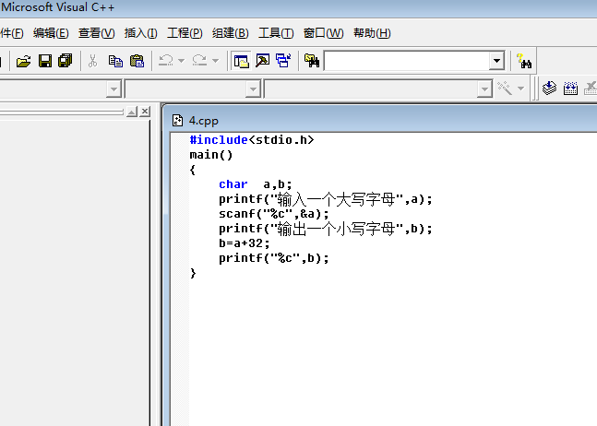This screenshot has width=597, height=426.
Task: Copy selection with the Copy icon
Action: pyautogui.click(x=115, y=61)
